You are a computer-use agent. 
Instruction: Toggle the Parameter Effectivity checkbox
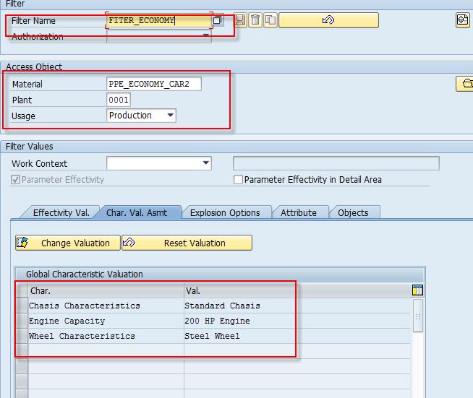(x=16, y=180)
